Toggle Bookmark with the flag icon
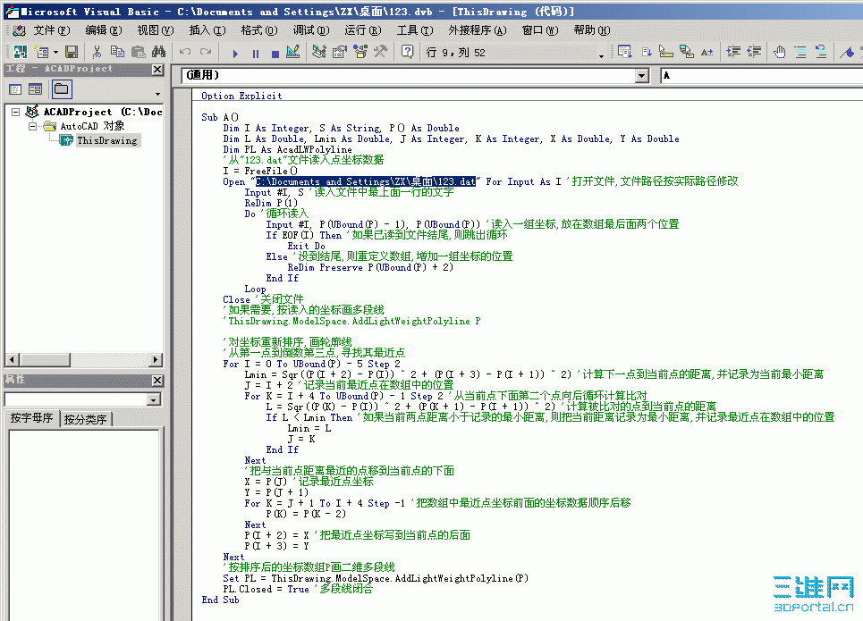The height and width of the screenshot is (621, 863). pyautogui.click(x=847, y=52)
